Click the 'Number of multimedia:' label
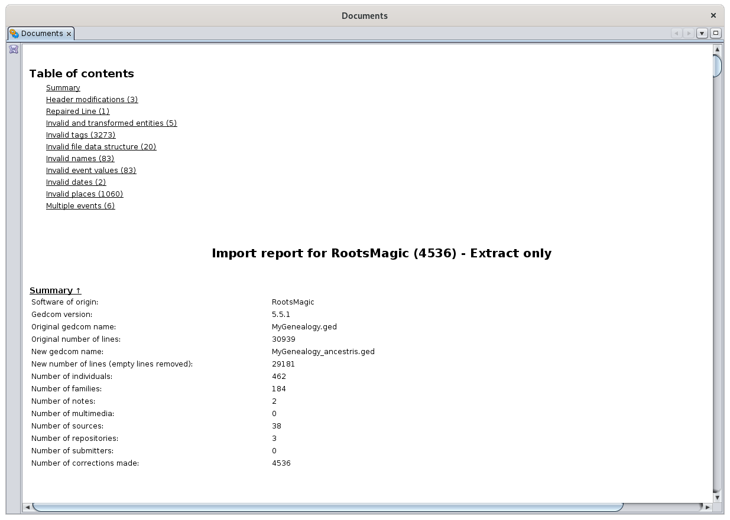 tap(73, 414)
